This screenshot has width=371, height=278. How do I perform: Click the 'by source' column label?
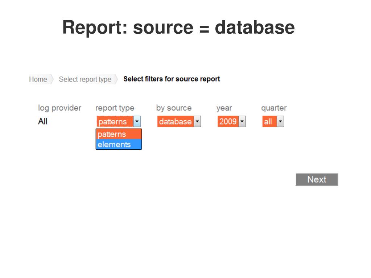(174, 108)
